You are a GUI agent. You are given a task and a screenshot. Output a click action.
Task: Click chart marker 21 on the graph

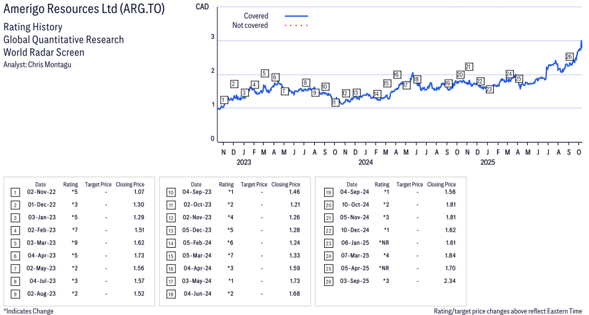pos(469,67)
